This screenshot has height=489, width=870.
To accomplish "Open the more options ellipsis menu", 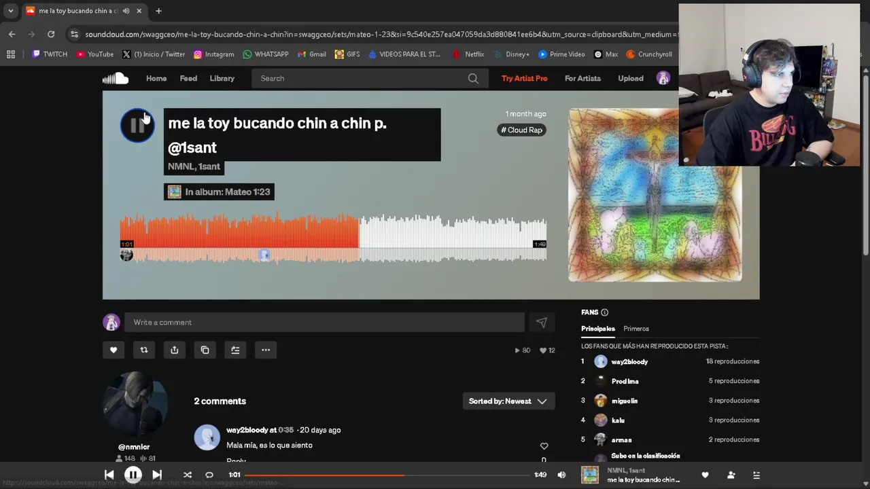I will point(266,350).
